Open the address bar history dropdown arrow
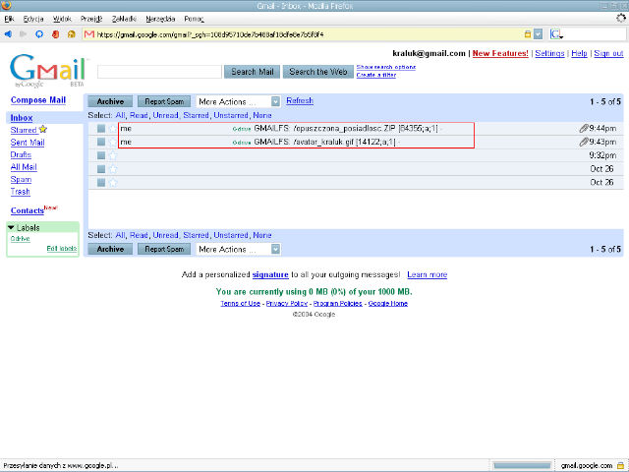 point(538,34)
